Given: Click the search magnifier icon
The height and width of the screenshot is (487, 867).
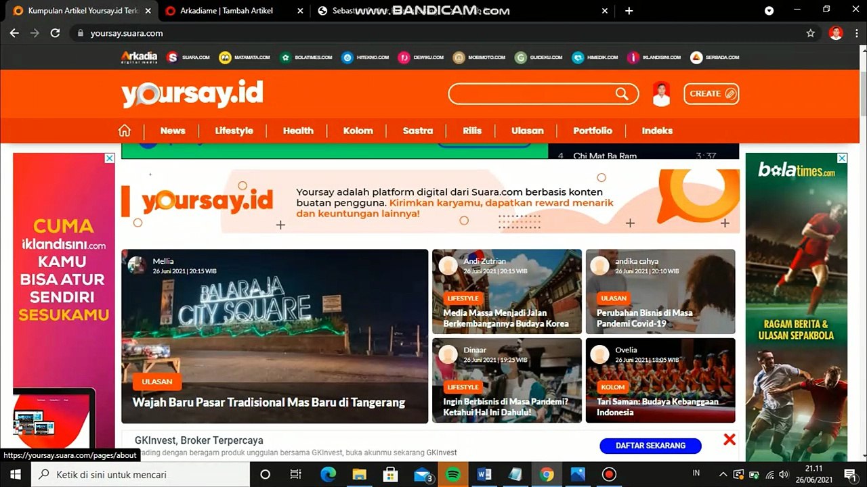Looking at the screenshot, I should tap(622, 94).
